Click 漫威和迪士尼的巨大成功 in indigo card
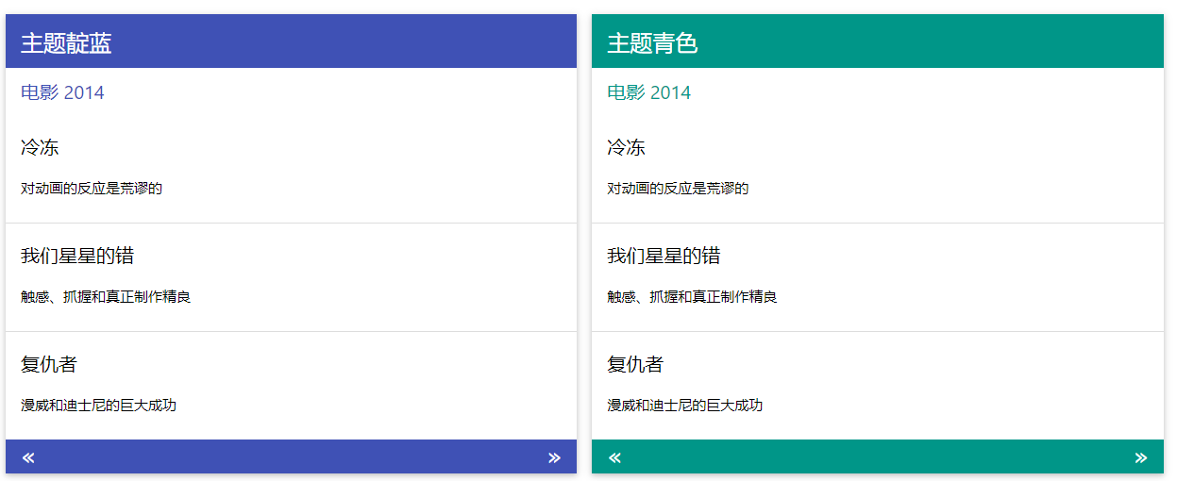Viewport: 1177px width, 481px height. point(98,406)
